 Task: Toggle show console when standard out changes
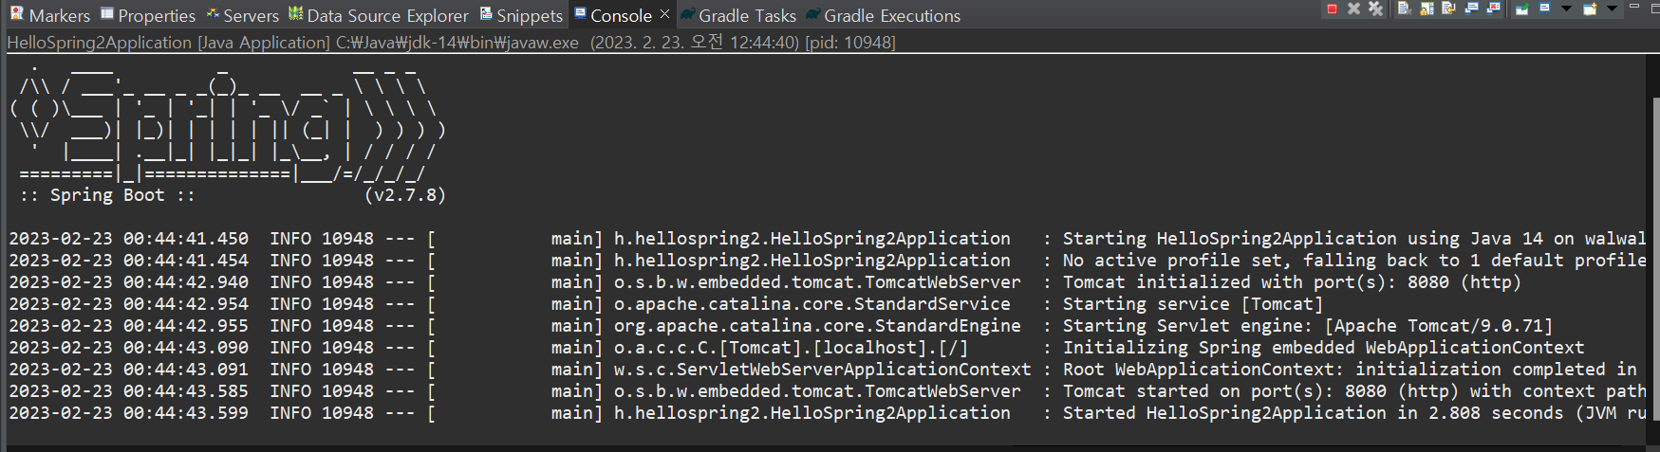click(x=1471, y=9)
